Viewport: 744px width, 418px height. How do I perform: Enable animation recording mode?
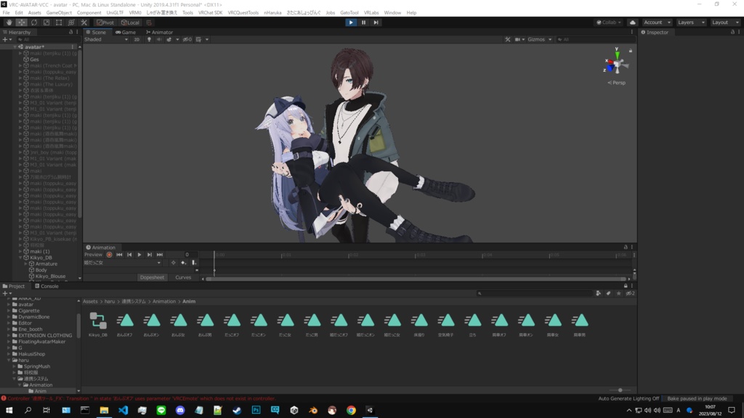[x=109, y=255]
